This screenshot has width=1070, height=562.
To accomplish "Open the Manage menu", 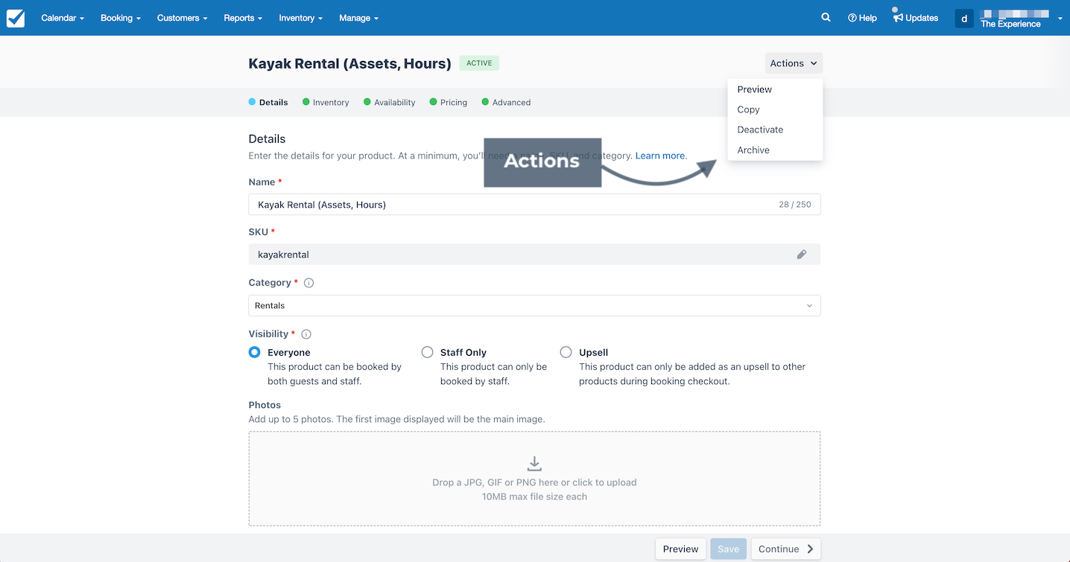I will pos(358,18).
